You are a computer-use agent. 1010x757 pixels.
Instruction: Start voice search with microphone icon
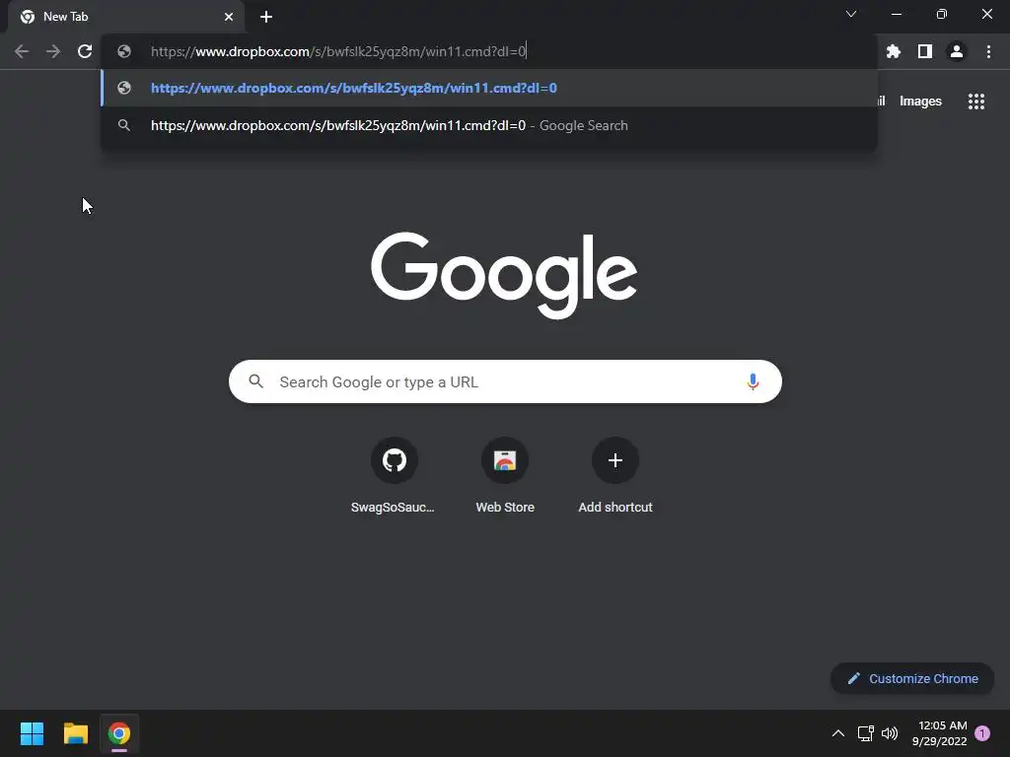tap(753, 381)
